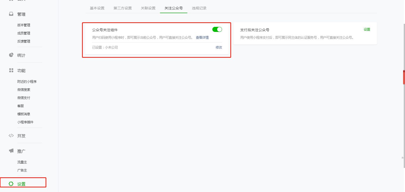Click the green 设置 link for 支付后关注公众号
The width and height of the screenshot is (405, 192).
tap(367, 29)
